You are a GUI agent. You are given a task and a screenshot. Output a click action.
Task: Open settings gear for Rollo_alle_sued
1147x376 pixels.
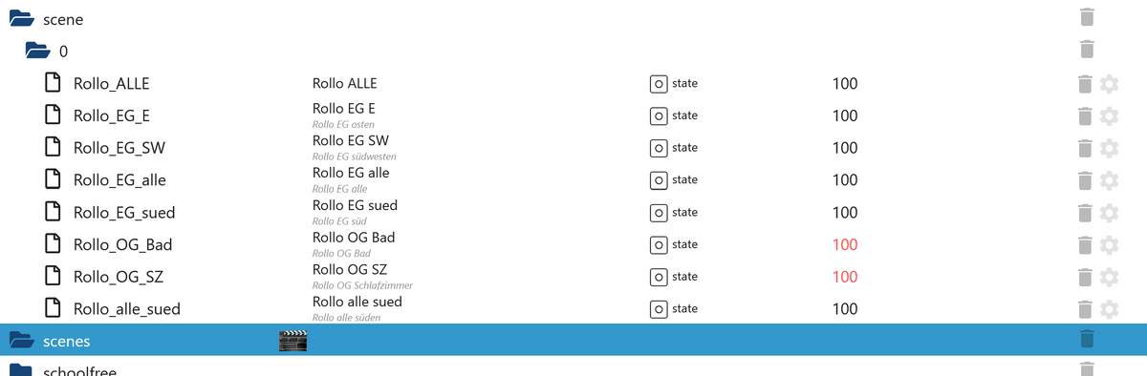[x=1109, y=309]
